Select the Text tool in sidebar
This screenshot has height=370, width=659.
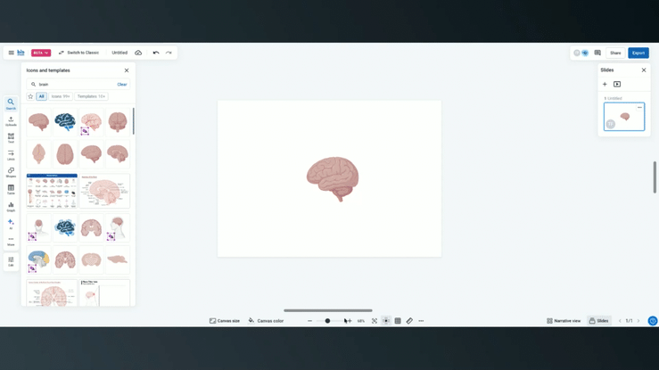click(x=11, y=137)
